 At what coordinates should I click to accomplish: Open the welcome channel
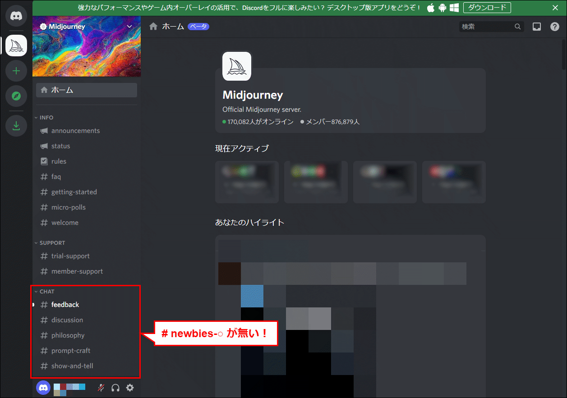tap(87, 223)
